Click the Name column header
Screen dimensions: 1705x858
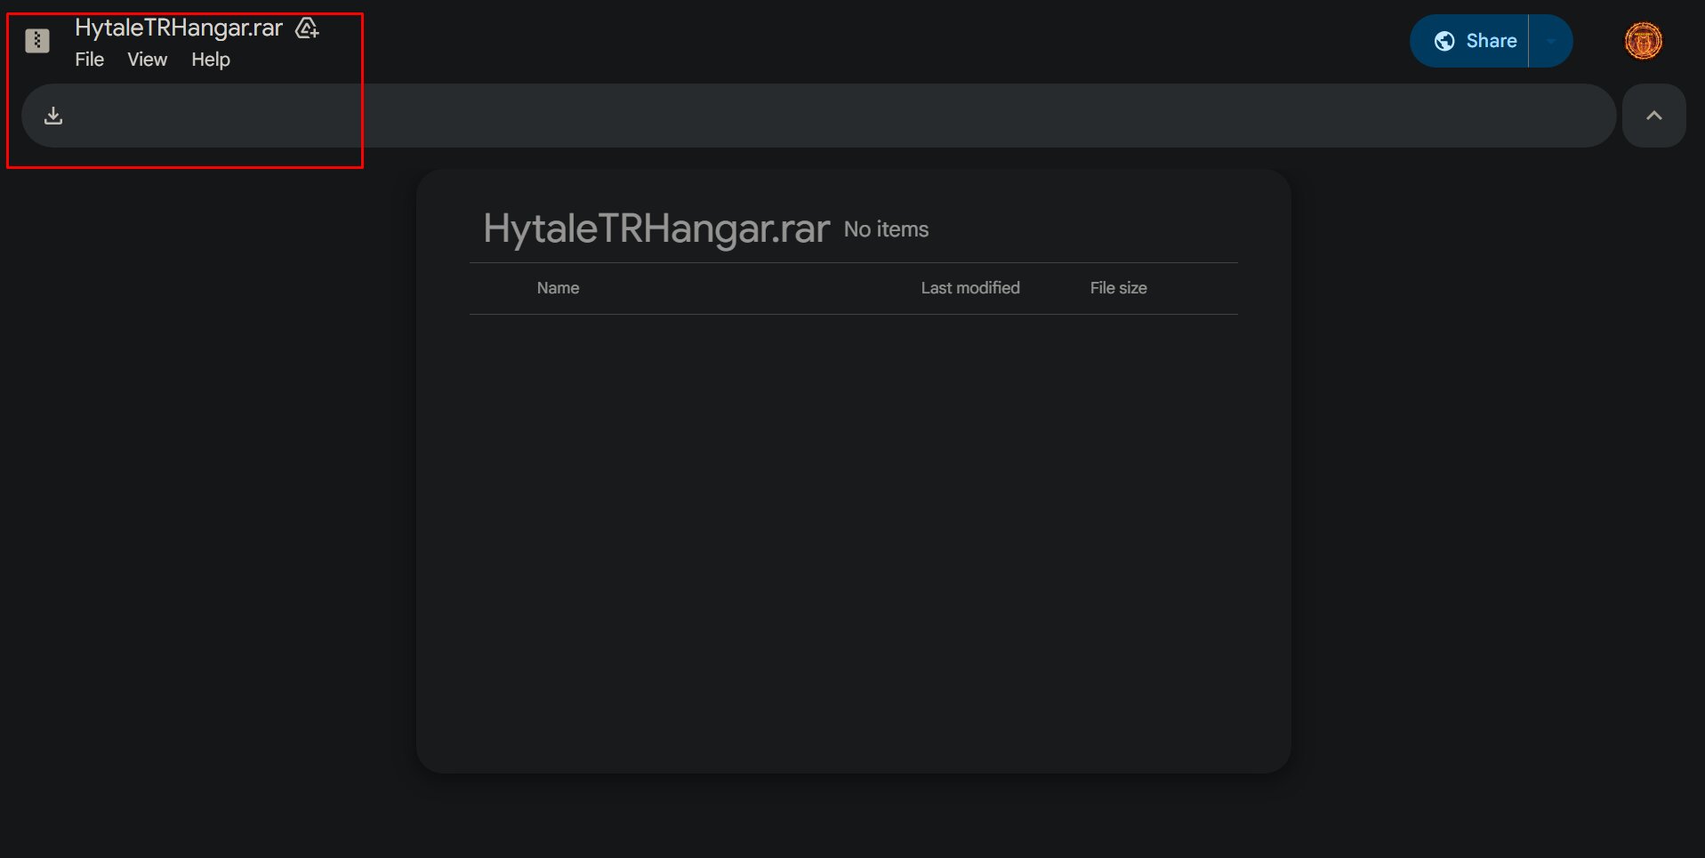[x=558, y=287]
